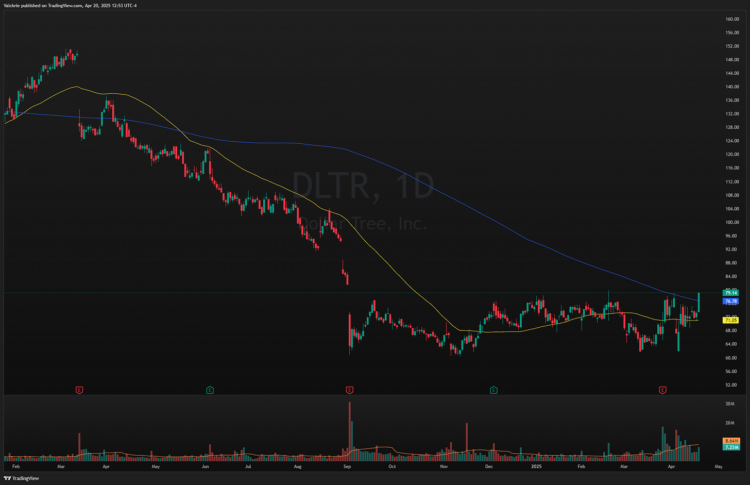Click the Jun label on time axis
This screenshot has height=485, width=750.
pos(205,466)
